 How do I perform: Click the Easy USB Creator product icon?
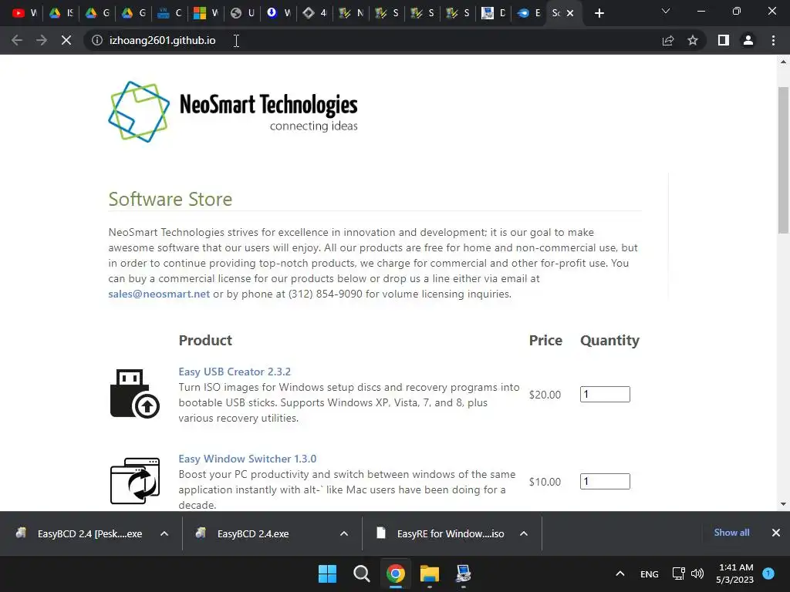coord(134,394)
